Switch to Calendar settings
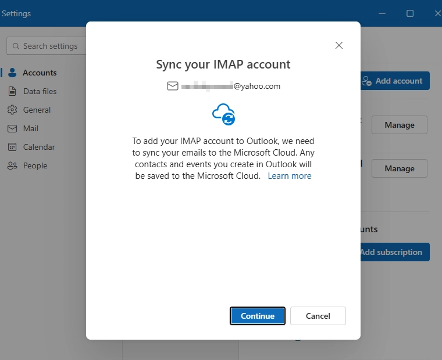The width and height of the screenshot is (442, 360). coord(39,147)
